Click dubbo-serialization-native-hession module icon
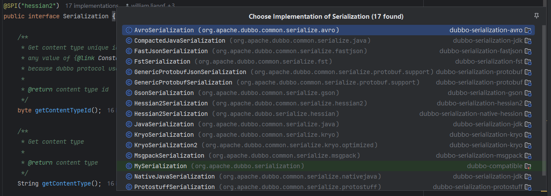The image size is (551, 196). click(528, 114)
